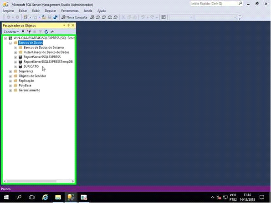Click the Stop icon in Object Explorer toolbar

(x=35, y=31)
